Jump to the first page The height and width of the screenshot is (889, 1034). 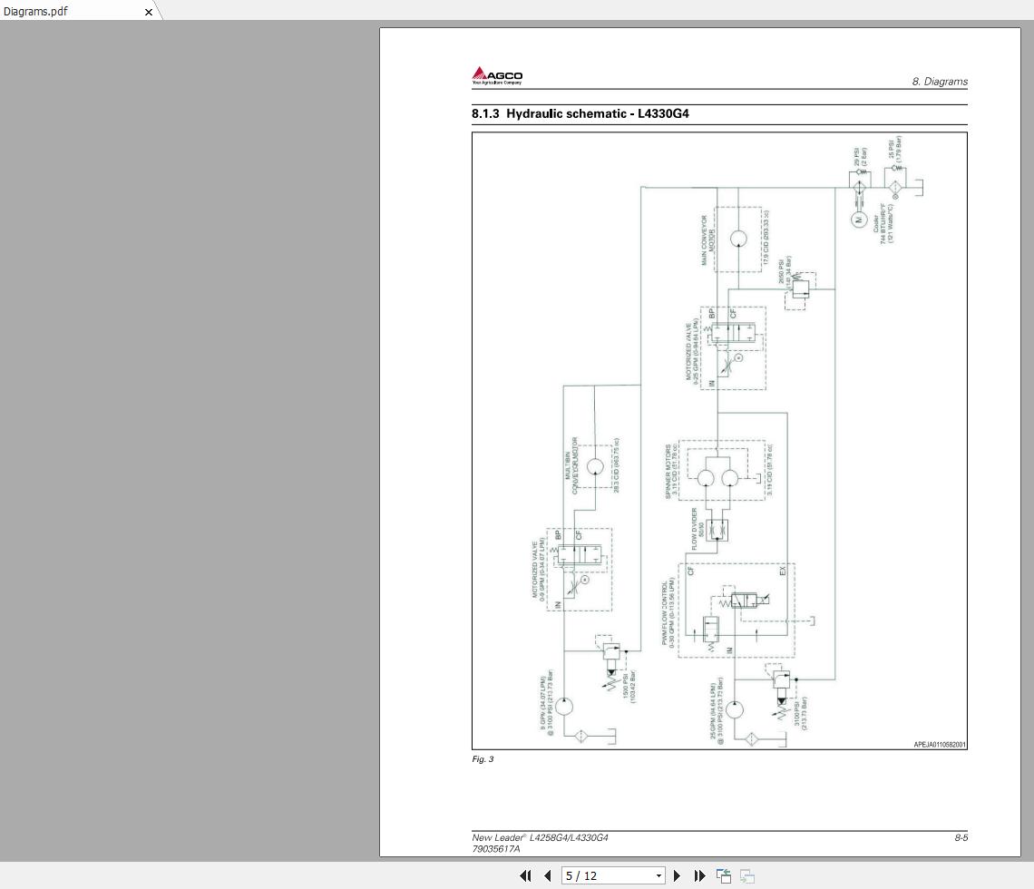[x=525, y=875]
